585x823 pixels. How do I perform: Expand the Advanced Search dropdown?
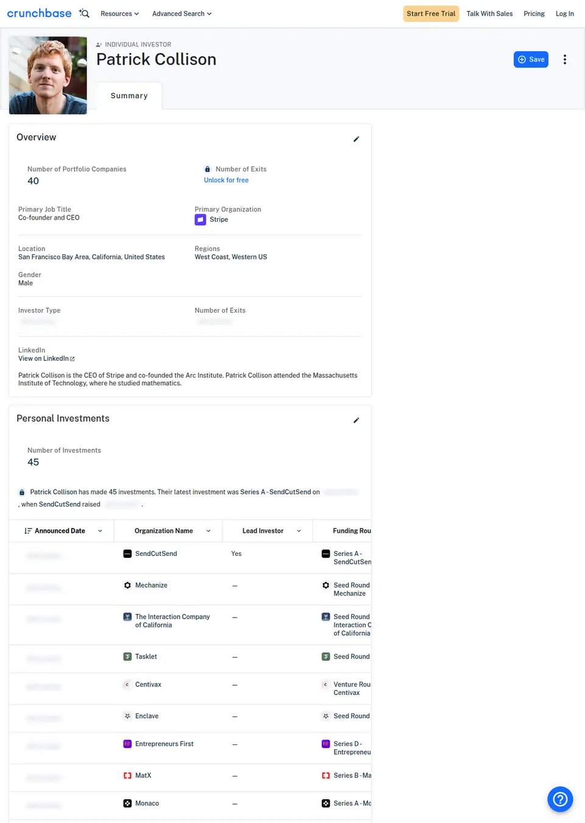pos(182,13)
